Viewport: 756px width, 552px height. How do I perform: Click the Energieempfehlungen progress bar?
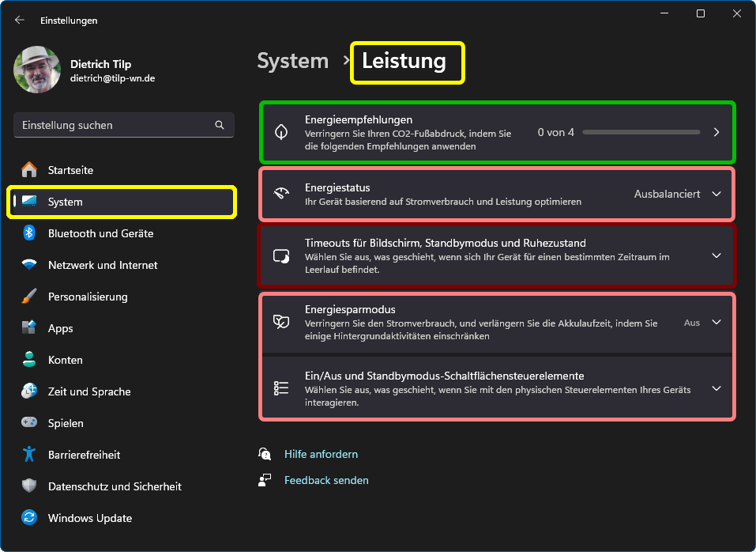[641, 132]
